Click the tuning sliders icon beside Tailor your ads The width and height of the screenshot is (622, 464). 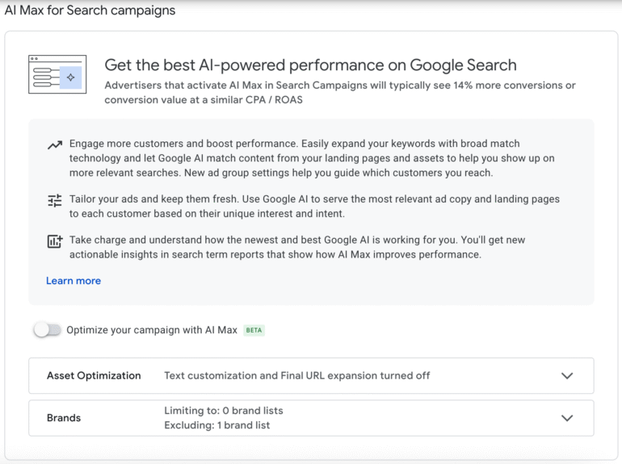click(55, 200)
